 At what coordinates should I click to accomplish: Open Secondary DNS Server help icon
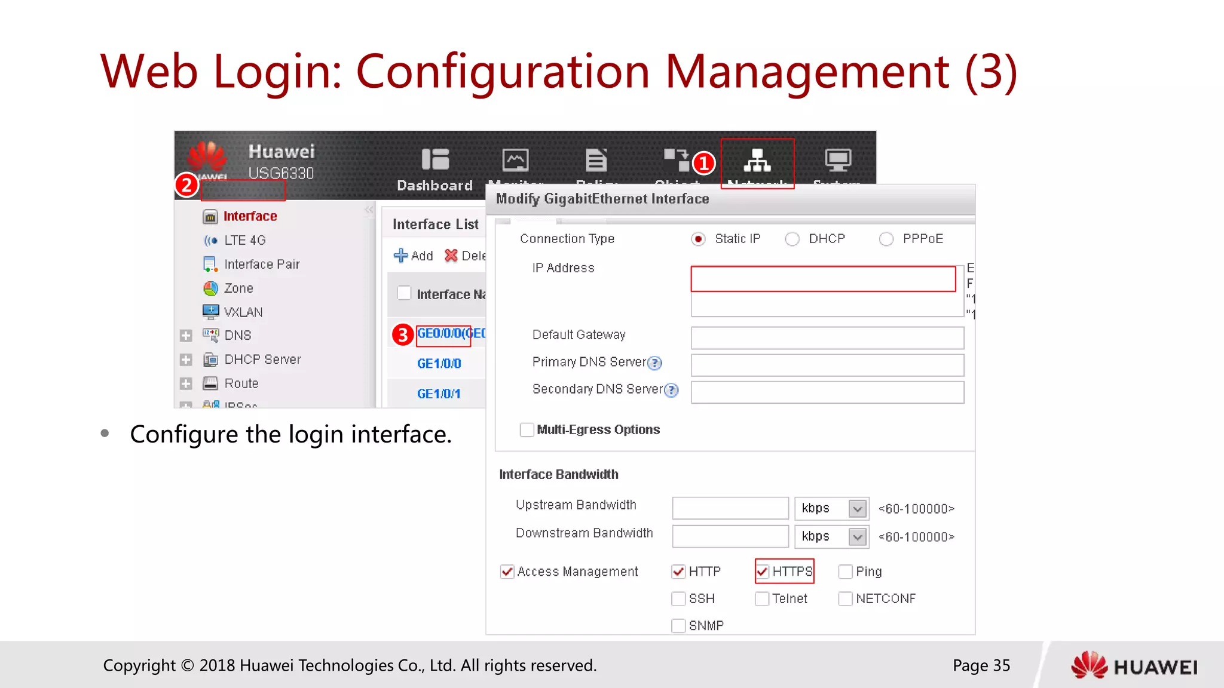coord(672,391)
